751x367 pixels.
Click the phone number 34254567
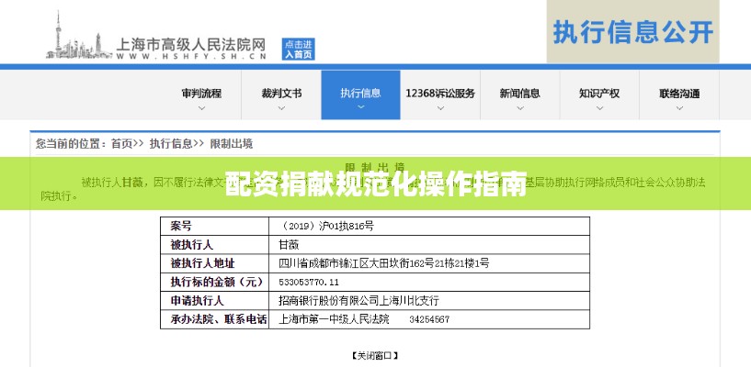click(429, 319)
